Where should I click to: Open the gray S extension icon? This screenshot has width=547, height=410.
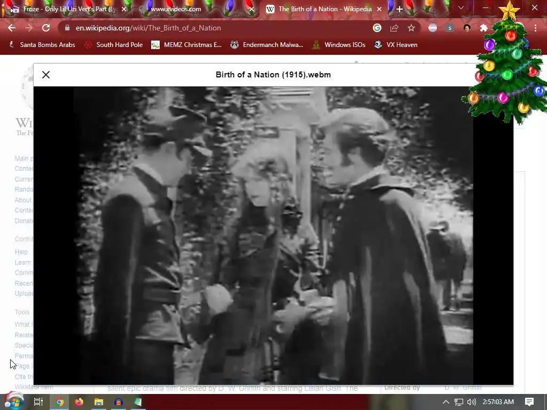tap(450, 28)
